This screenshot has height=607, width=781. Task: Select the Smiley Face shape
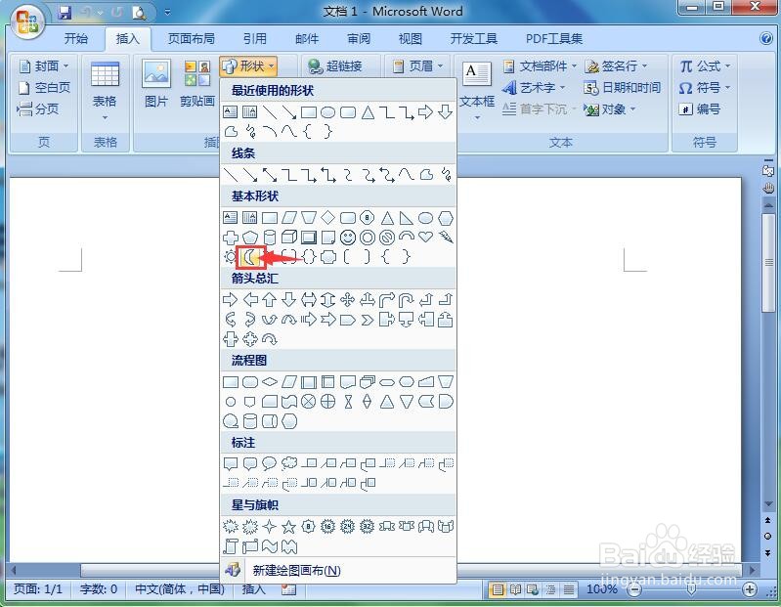tap(348, 238)
